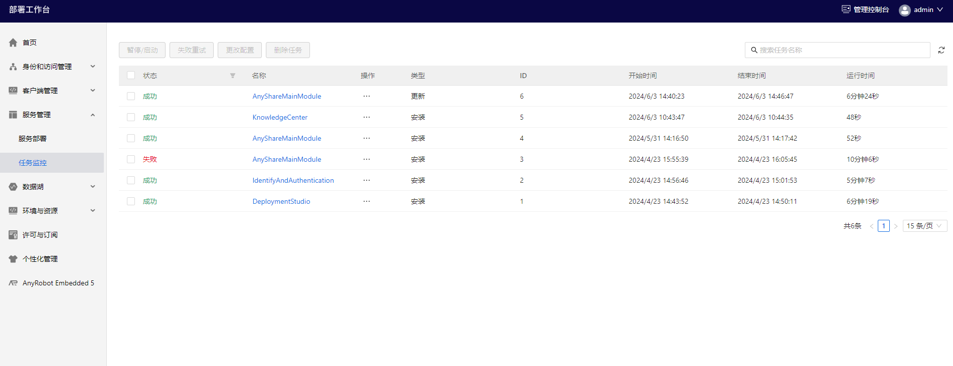Screen dimensions: 953x366
Task: Open actions menu for failed task ID 3
Action: 367,159
